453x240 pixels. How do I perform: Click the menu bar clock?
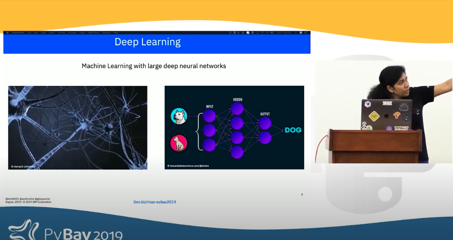tap(284, 33)
